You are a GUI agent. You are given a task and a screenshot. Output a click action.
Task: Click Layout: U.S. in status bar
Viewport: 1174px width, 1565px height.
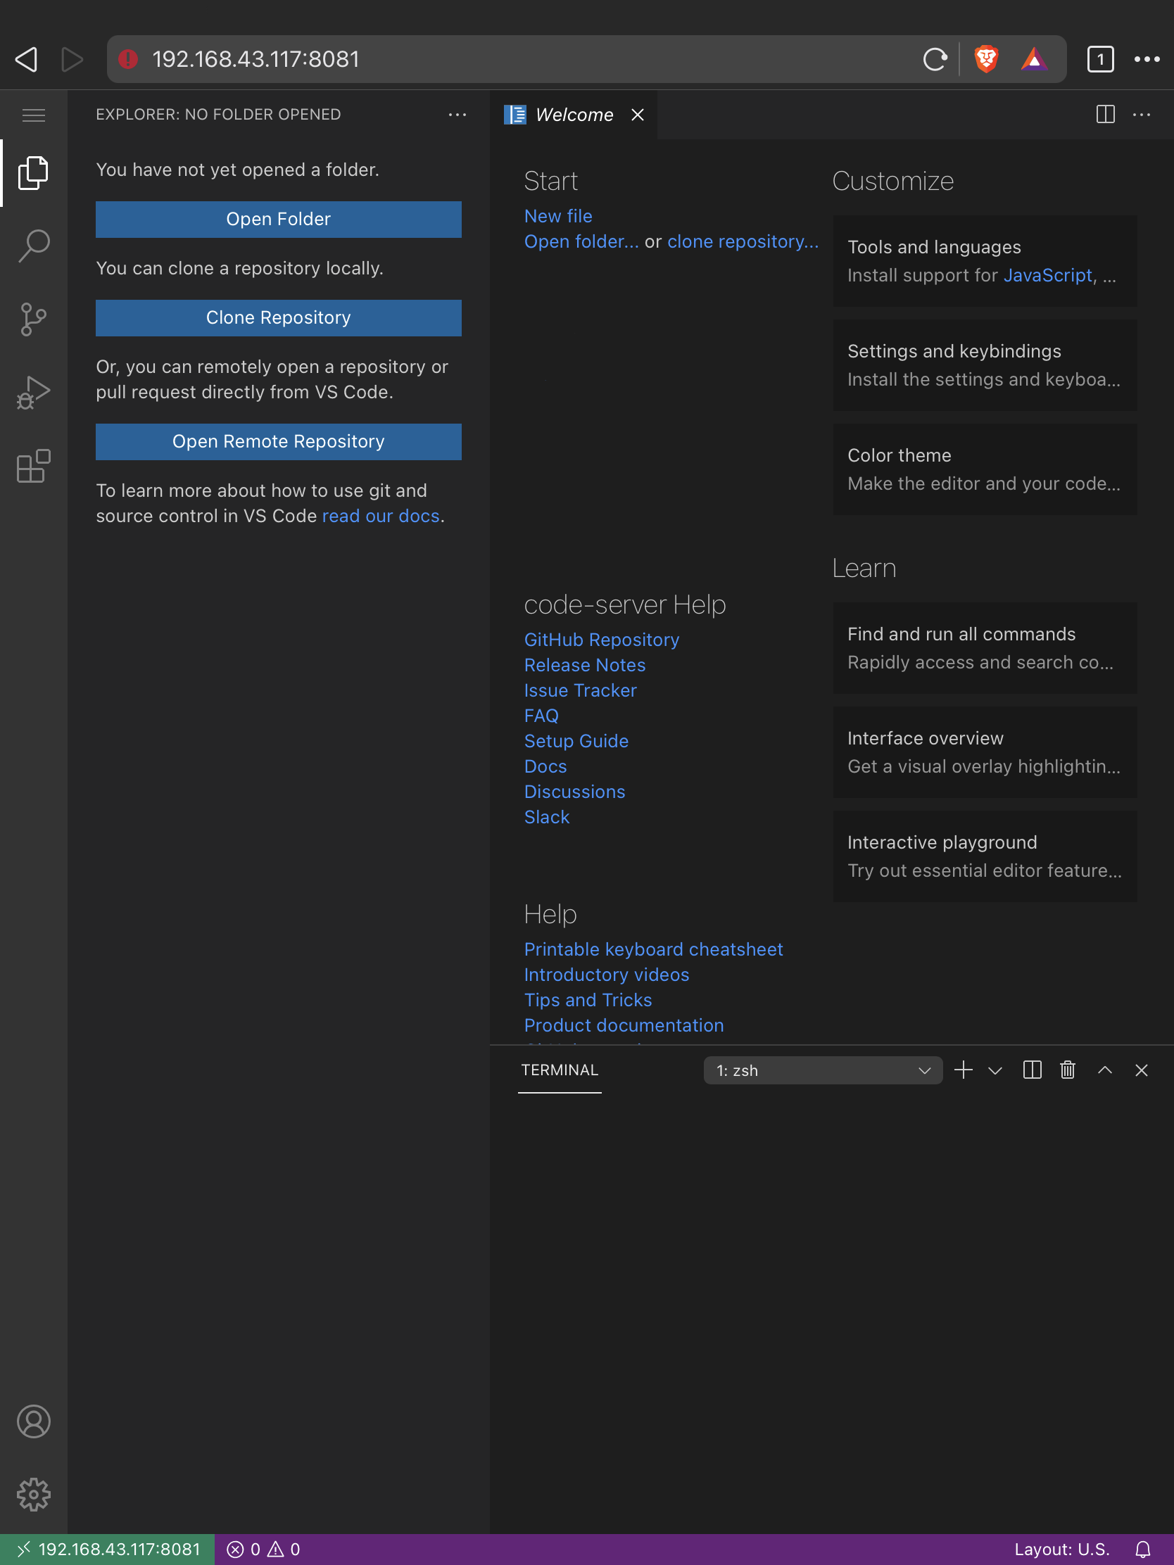[1061, 1550]
